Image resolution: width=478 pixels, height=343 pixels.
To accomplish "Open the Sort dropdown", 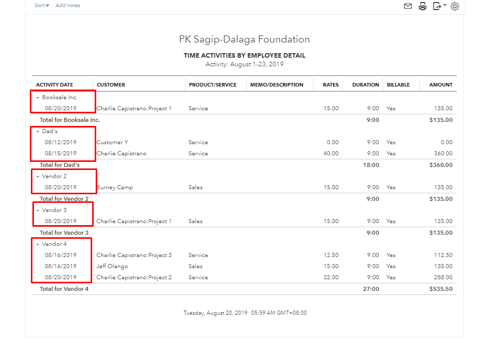I will [42, 6].
